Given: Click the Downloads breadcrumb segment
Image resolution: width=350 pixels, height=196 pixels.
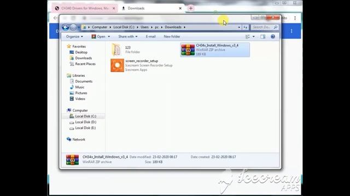Looking at the screenshot, I should click(x=173, y=27).
